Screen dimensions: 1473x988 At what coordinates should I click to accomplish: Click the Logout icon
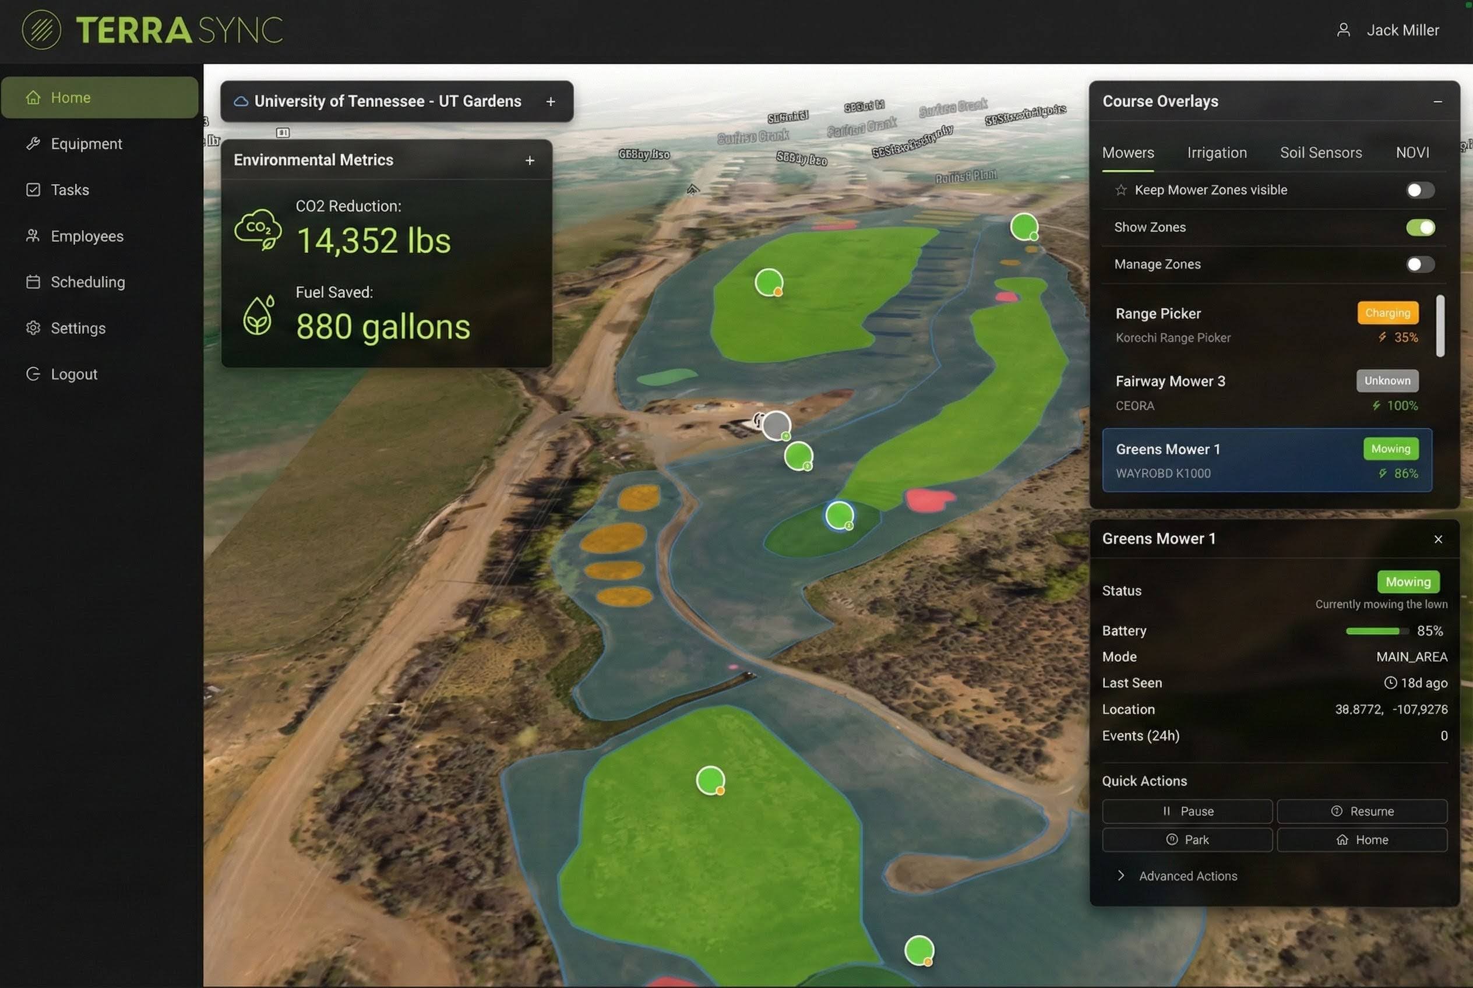[x=33, y=373]
